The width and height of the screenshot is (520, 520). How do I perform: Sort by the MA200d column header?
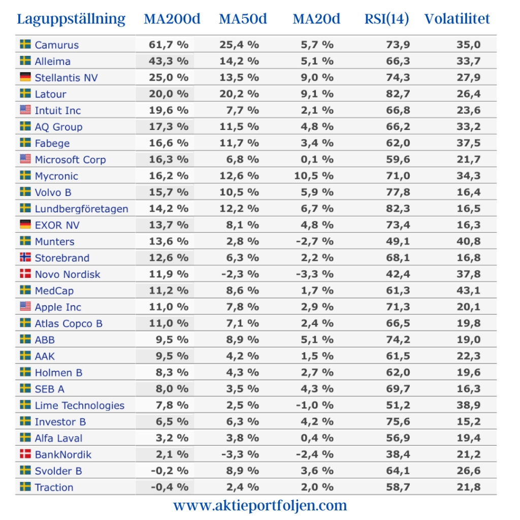[172, 19]
